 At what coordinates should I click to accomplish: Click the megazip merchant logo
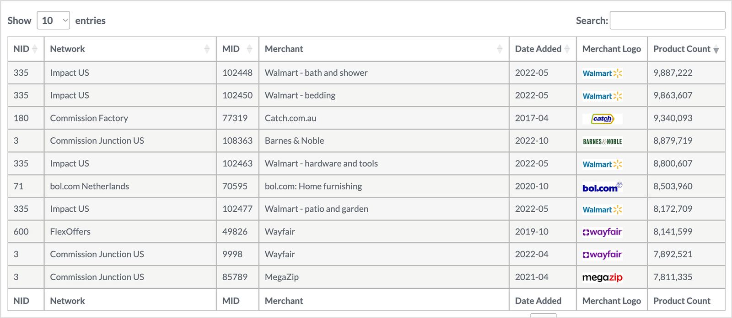[602, 277]
